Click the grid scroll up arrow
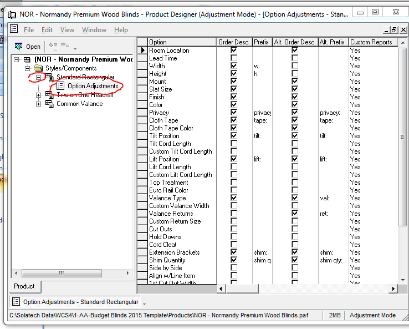This screenshot has height=329, width=409. coord(403,42)
